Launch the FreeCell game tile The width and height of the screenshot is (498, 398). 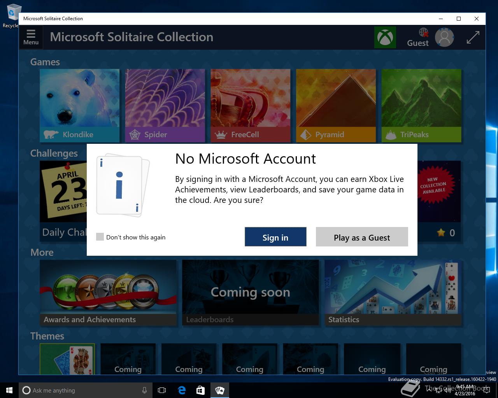tap(251, 106)
